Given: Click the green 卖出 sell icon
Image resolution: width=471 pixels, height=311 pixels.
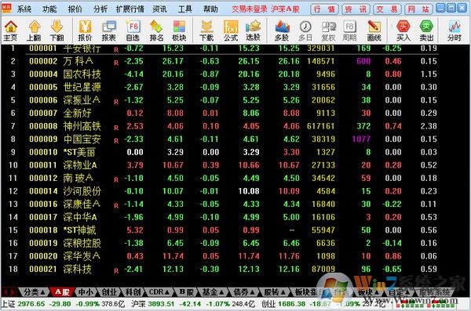Looking at the screenshot, I should [426, 31].
